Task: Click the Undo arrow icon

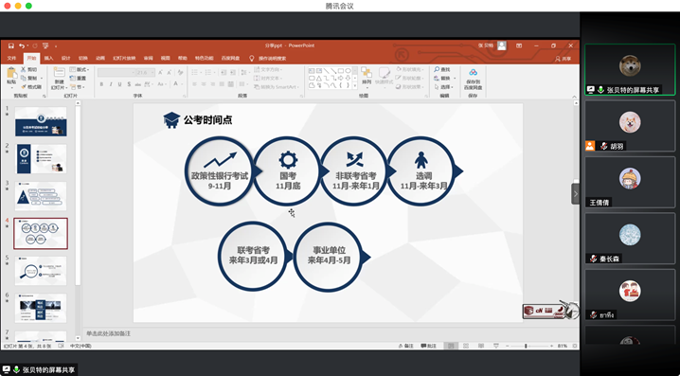Action: point(21,45)
